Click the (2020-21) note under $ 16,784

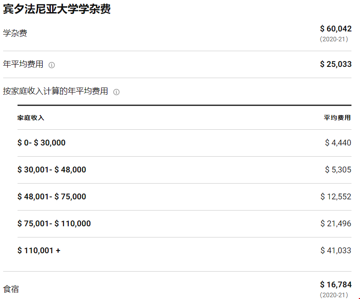[x=334, y=295]
